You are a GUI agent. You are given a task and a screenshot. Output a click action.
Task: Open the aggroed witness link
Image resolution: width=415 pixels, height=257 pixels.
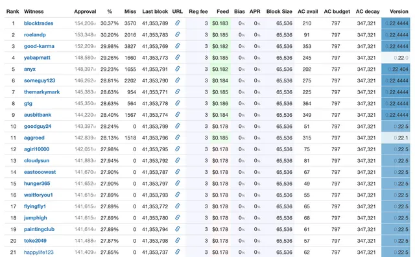(34, 138)
